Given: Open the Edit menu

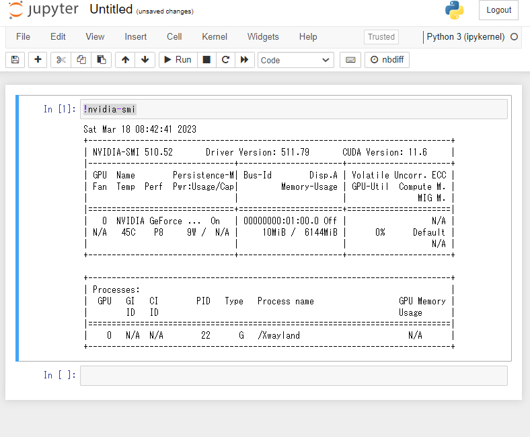Looking at the screenshot, I should [x=58, y=36].
